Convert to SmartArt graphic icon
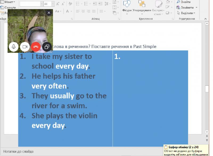Screen dimensions: 213x156 [x=115, y=13]
